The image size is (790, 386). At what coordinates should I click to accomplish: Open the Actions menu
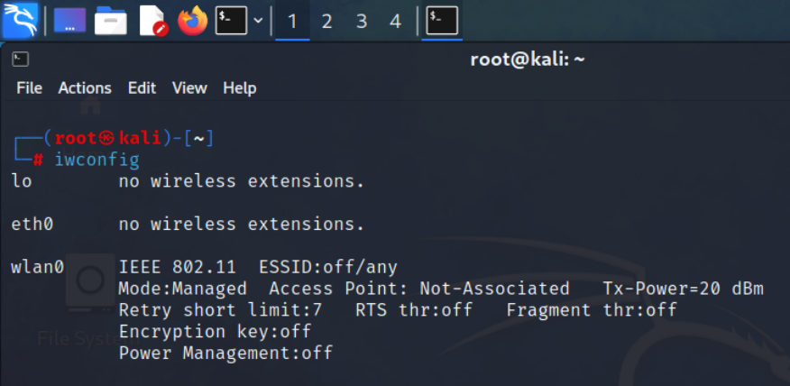[x=85, y=88]
